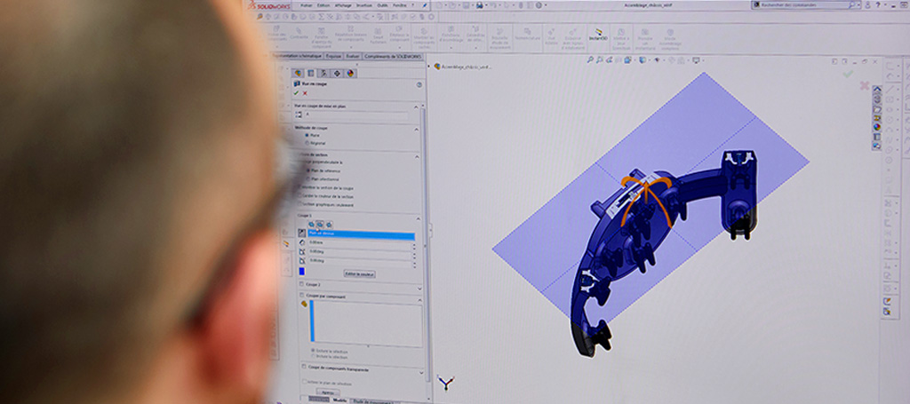
Task: Cancel section view with red X in PropertyManager
Action: click(305, 92)
